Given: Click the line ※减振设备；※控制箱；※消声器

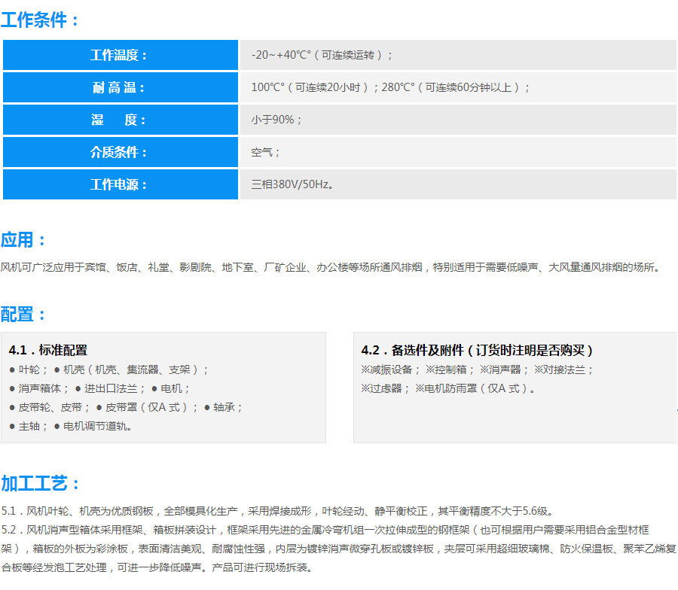Looking at the screenshot, I should [x=478, y=370].
